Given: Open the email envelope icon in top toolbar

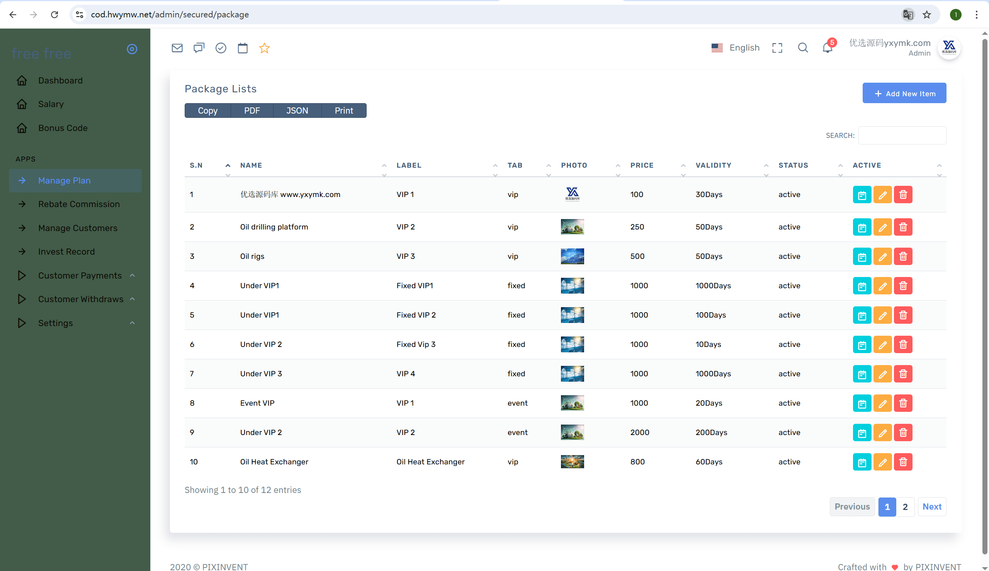Looking at the screenshot, I should 177,48.
